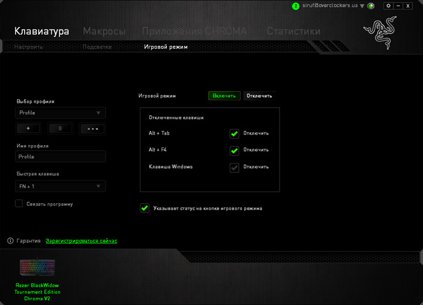Viewport: 423px width, 305px height.
Task: Toggle Alt + Tab disable checkbox
Action: [234, 133]
